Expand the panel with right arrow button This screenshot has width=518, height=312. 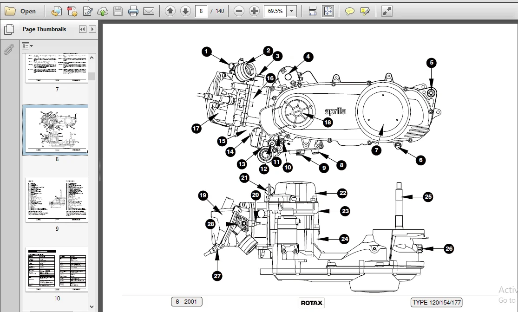(92, 29)
